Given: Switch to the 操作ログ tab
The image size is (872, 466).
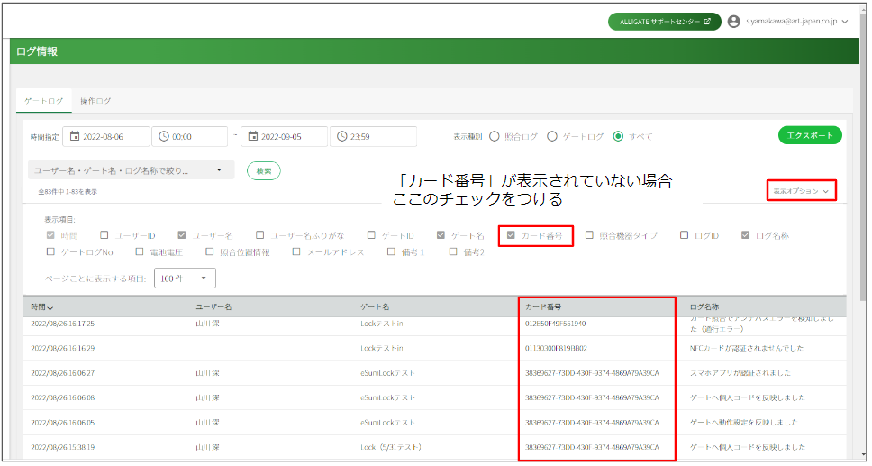Looking at the screenshot, I should (x=95, y=101).
